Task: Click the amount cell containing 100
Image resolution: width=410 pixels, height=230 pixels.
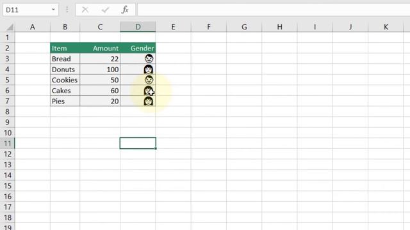Action: pos(100,70)
